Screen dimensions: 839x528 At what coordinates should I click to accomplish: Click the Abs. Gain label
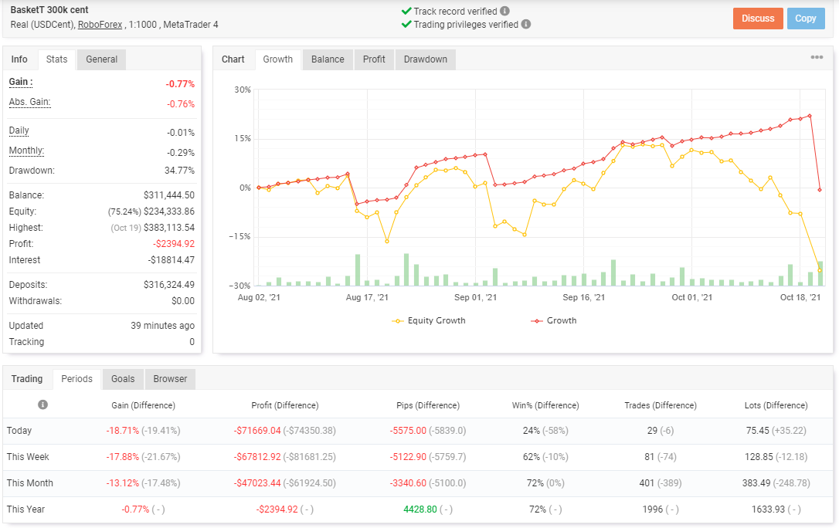30,102
